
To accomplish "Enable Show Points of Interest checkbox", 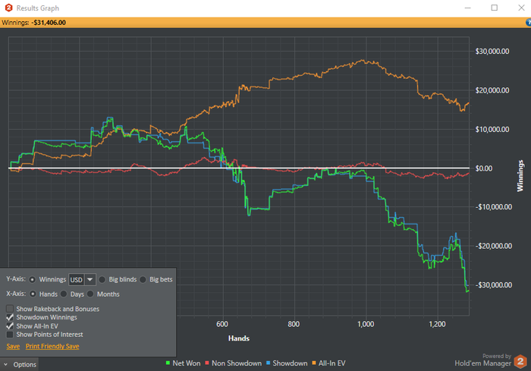I will point(10,335).
